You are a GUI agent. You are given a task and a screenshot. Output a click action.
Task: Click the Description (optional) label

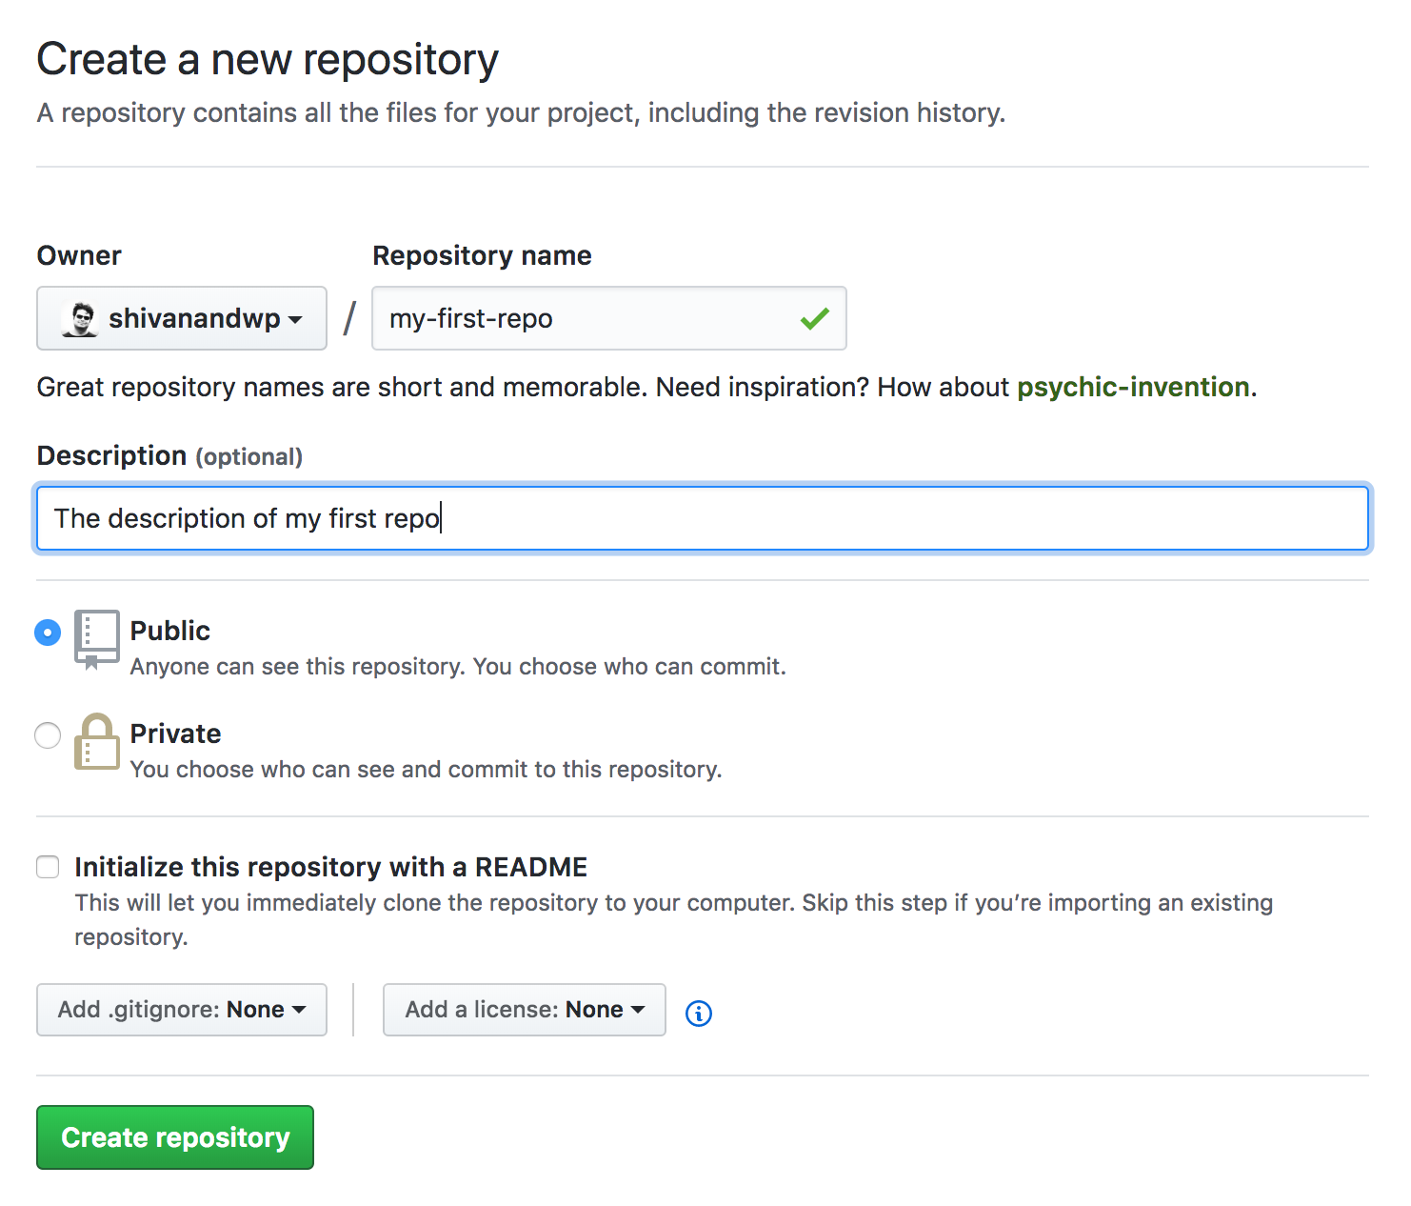click(x=169, y=456)
